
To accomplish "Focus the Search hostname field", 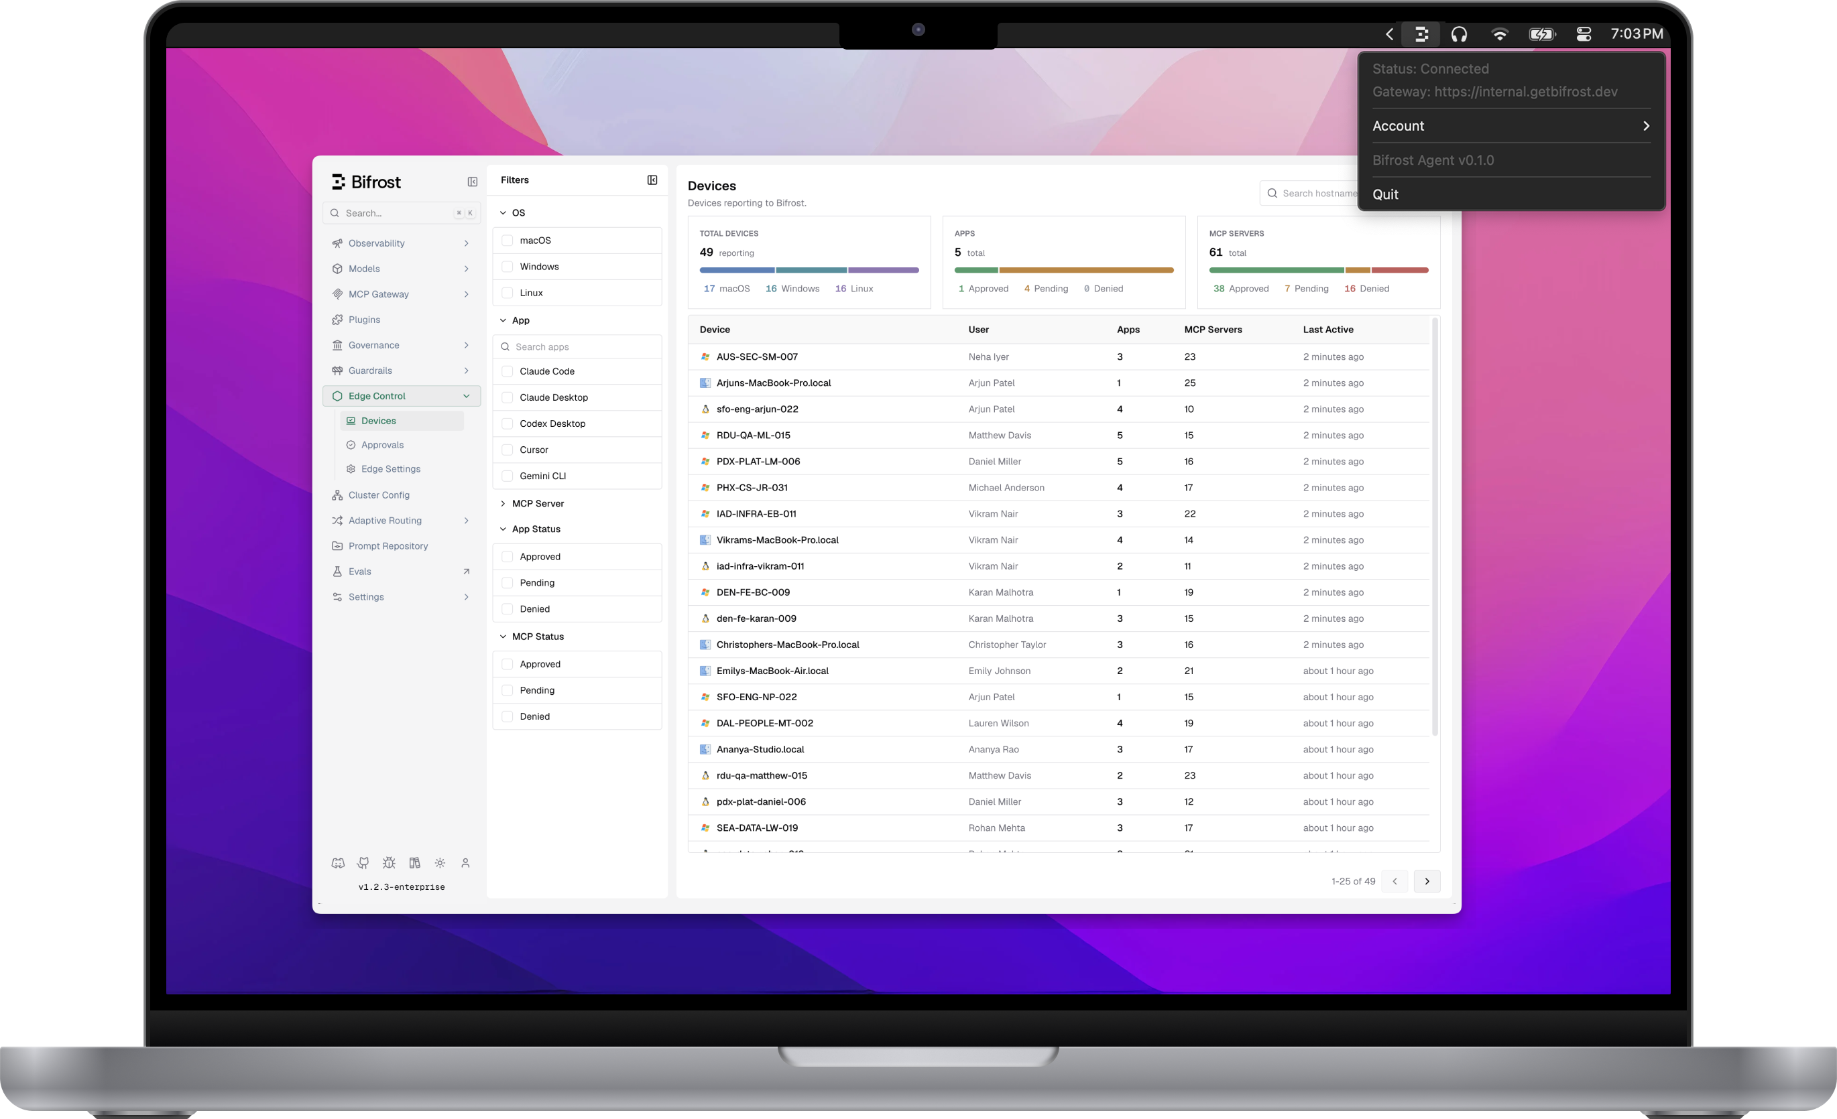I will 1310,194.
